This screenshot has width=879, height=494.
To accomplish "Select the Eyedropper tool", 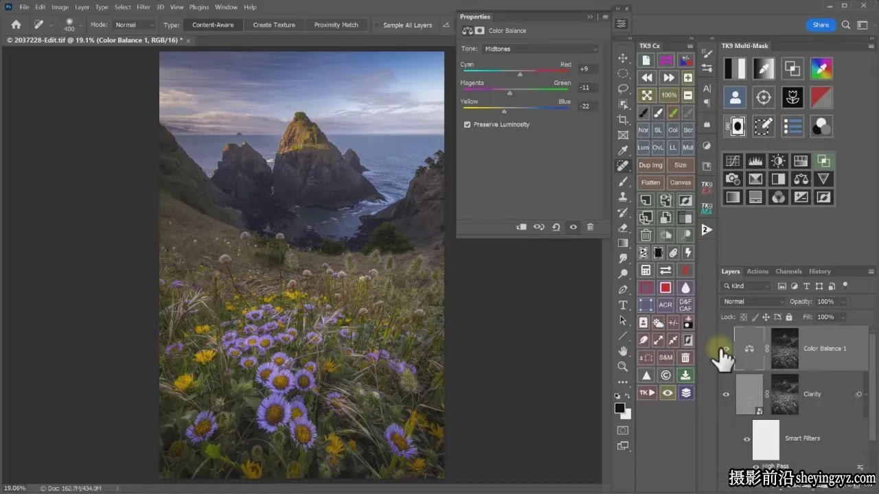I will [x=623, y=150].
